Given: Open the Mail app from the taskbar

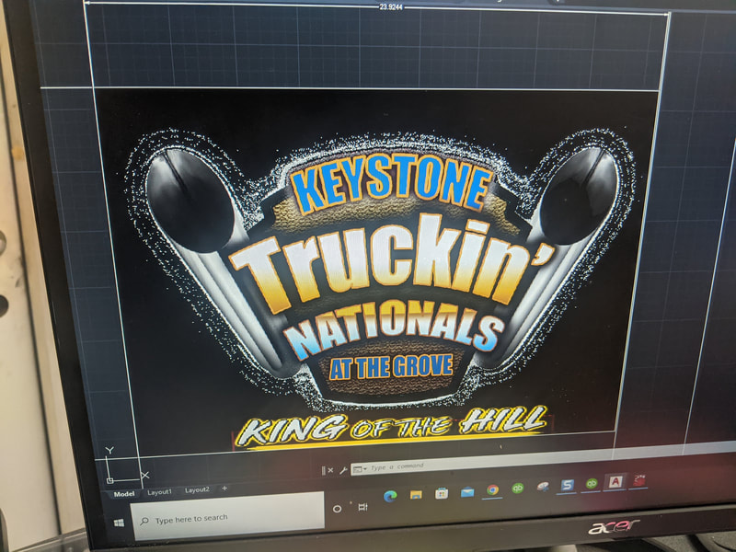Looking at the screenshot, I should 467,492.
